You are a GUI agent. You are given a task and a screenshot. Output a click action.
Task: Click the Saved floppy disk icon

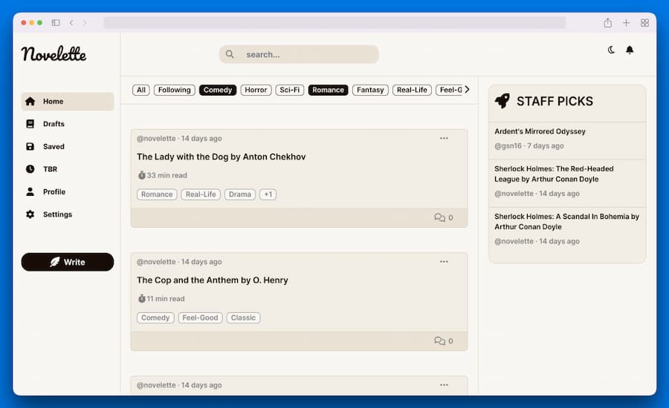point(30,146)
